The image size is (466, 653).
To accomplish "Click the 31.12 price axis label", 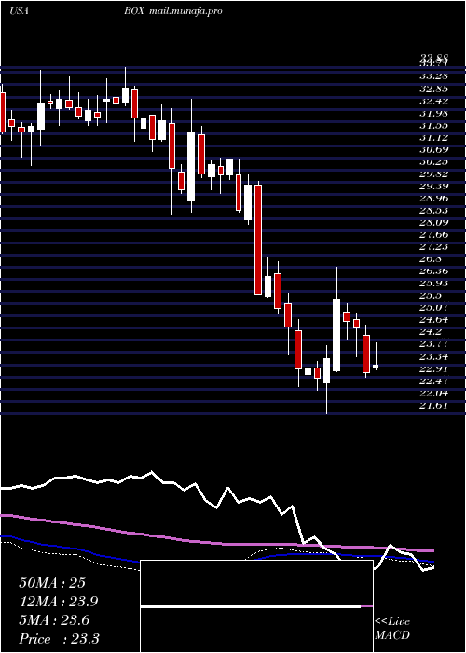I will click(x=433, y=137).
